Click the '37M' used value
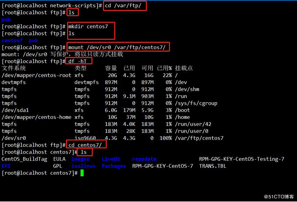Screen dimensions: 297x202 coord(131,117)
